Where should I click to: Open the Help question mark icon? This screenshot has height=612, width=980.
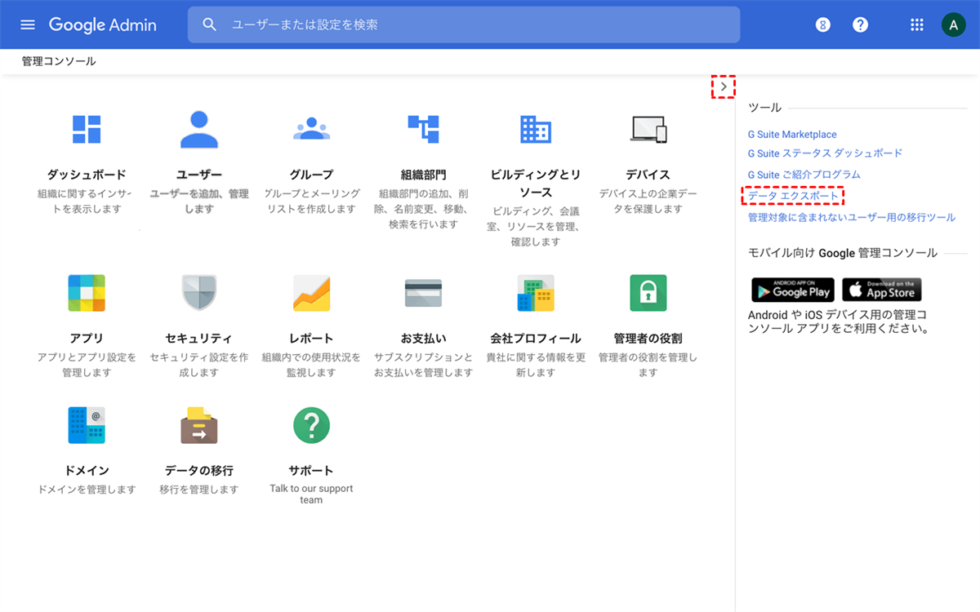860,24
